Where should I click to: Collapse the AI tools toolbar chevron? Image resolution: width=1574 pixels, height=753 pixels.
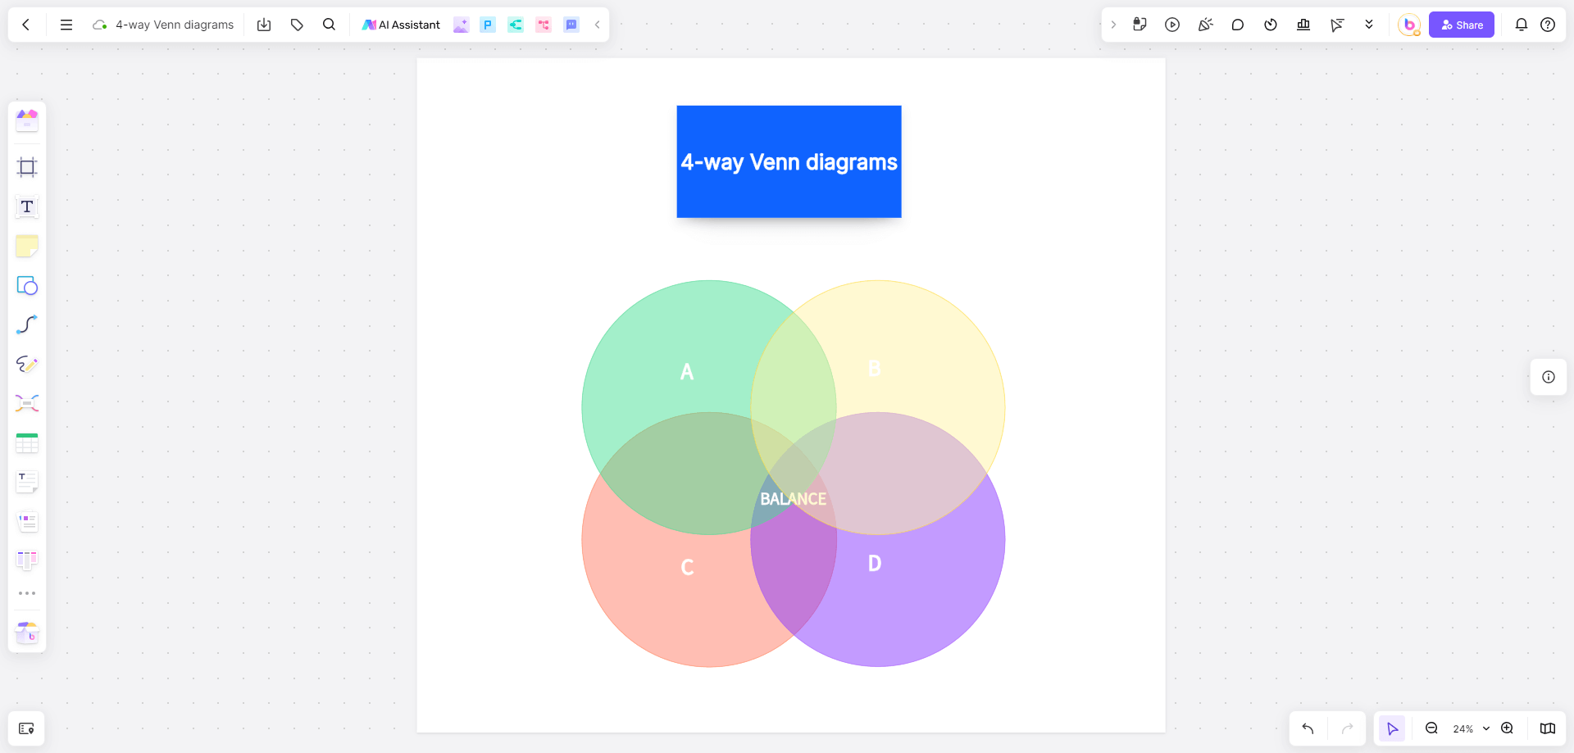pyautogui.click(x=597, y=25)
